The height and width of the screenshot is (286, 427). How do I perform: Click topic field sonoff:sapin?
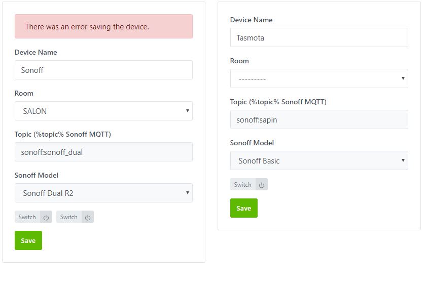(x=319, y=119)
